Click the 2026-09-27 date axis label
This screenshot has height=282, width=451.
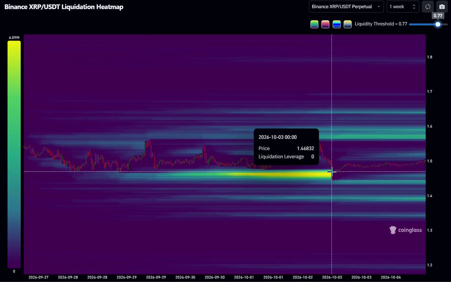pos(39,277)
